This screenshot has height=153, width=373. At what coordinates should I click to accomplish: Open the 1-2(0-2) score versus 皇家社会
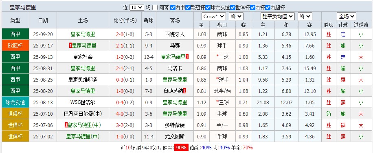pyautogui.click(x=125, y=57)
